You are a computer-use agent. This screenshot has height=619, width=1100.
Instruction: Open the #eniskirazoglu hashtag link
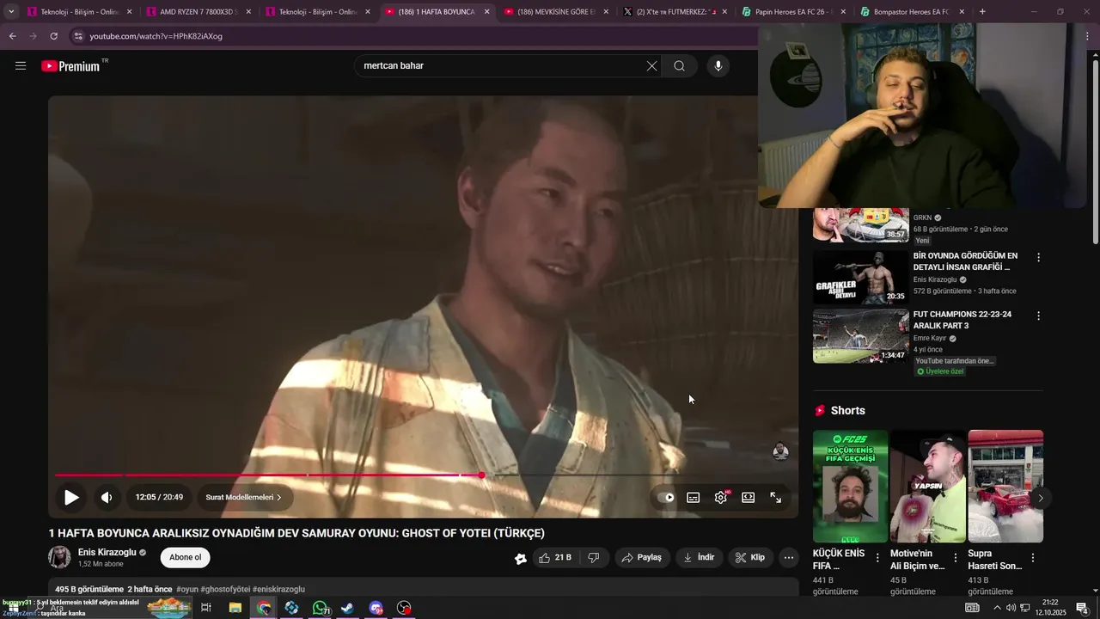pyautogui.click(x=278, y=589)
